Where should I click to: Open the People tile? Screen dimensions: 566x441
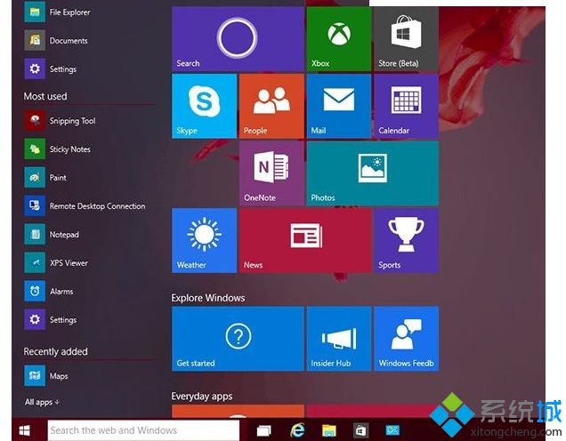[271, 106]
